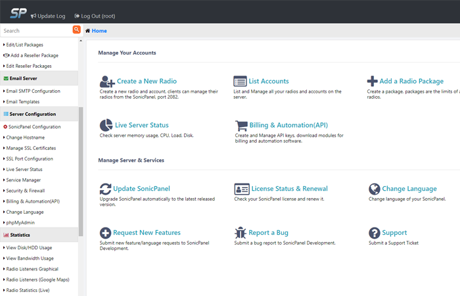
Task: Select phpMyAdmin in the sidebar
Action: point(22,222)
